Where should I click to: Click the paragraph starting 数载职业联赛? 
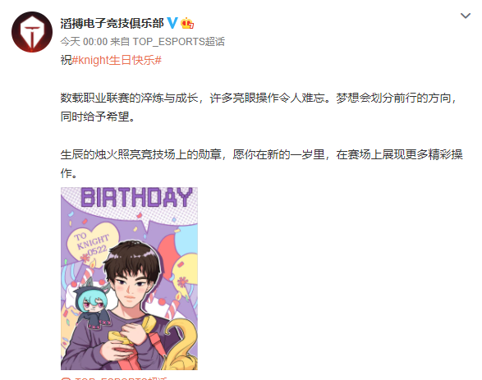259,108
